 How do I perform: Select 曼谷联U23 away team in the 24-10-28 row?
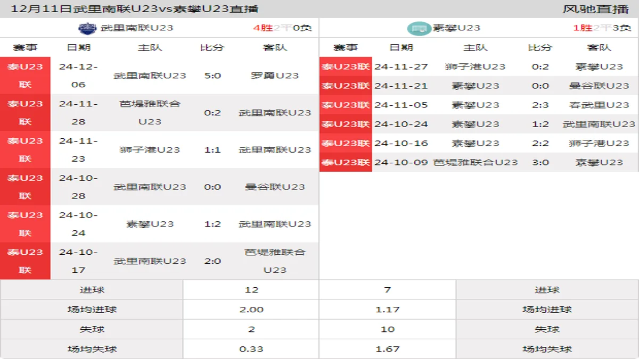pyautogui.click(x=275, y=187)
